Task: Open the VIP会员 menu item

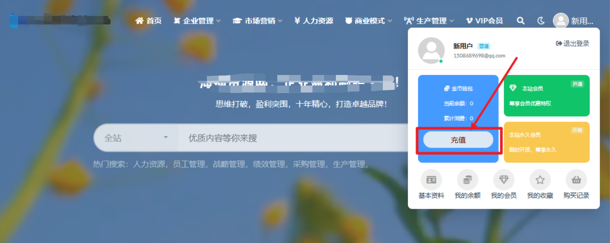Action: tap(484, 21)
